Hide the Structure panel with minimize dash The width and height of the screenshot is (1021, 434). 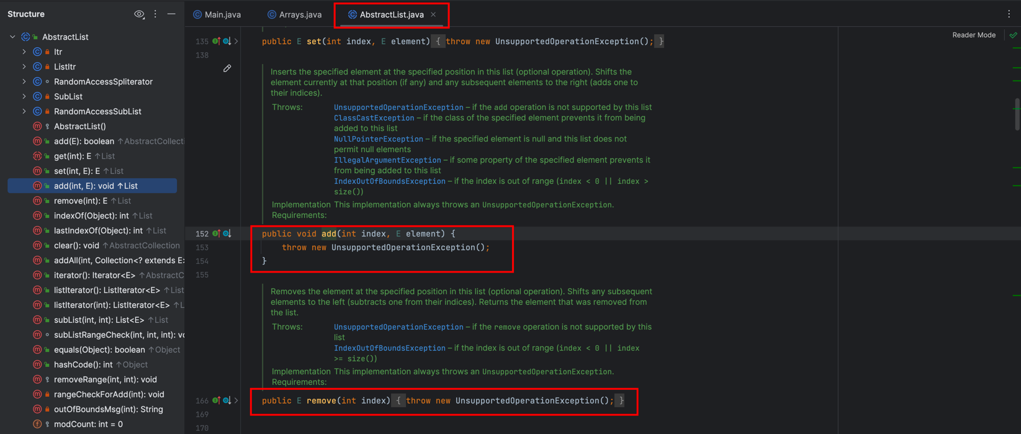pyautogui.click(x=171, y=14)
